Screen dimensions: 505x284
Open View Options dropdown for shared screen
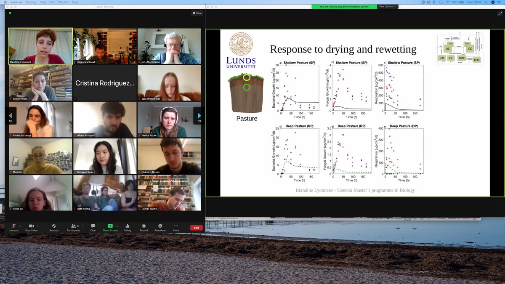click(387, 6)
